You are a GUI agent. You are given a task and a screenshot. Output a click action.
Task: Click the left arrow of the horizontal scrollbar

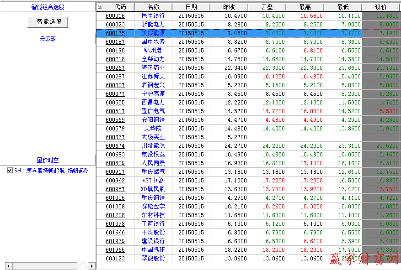click(x=8, y=266)
